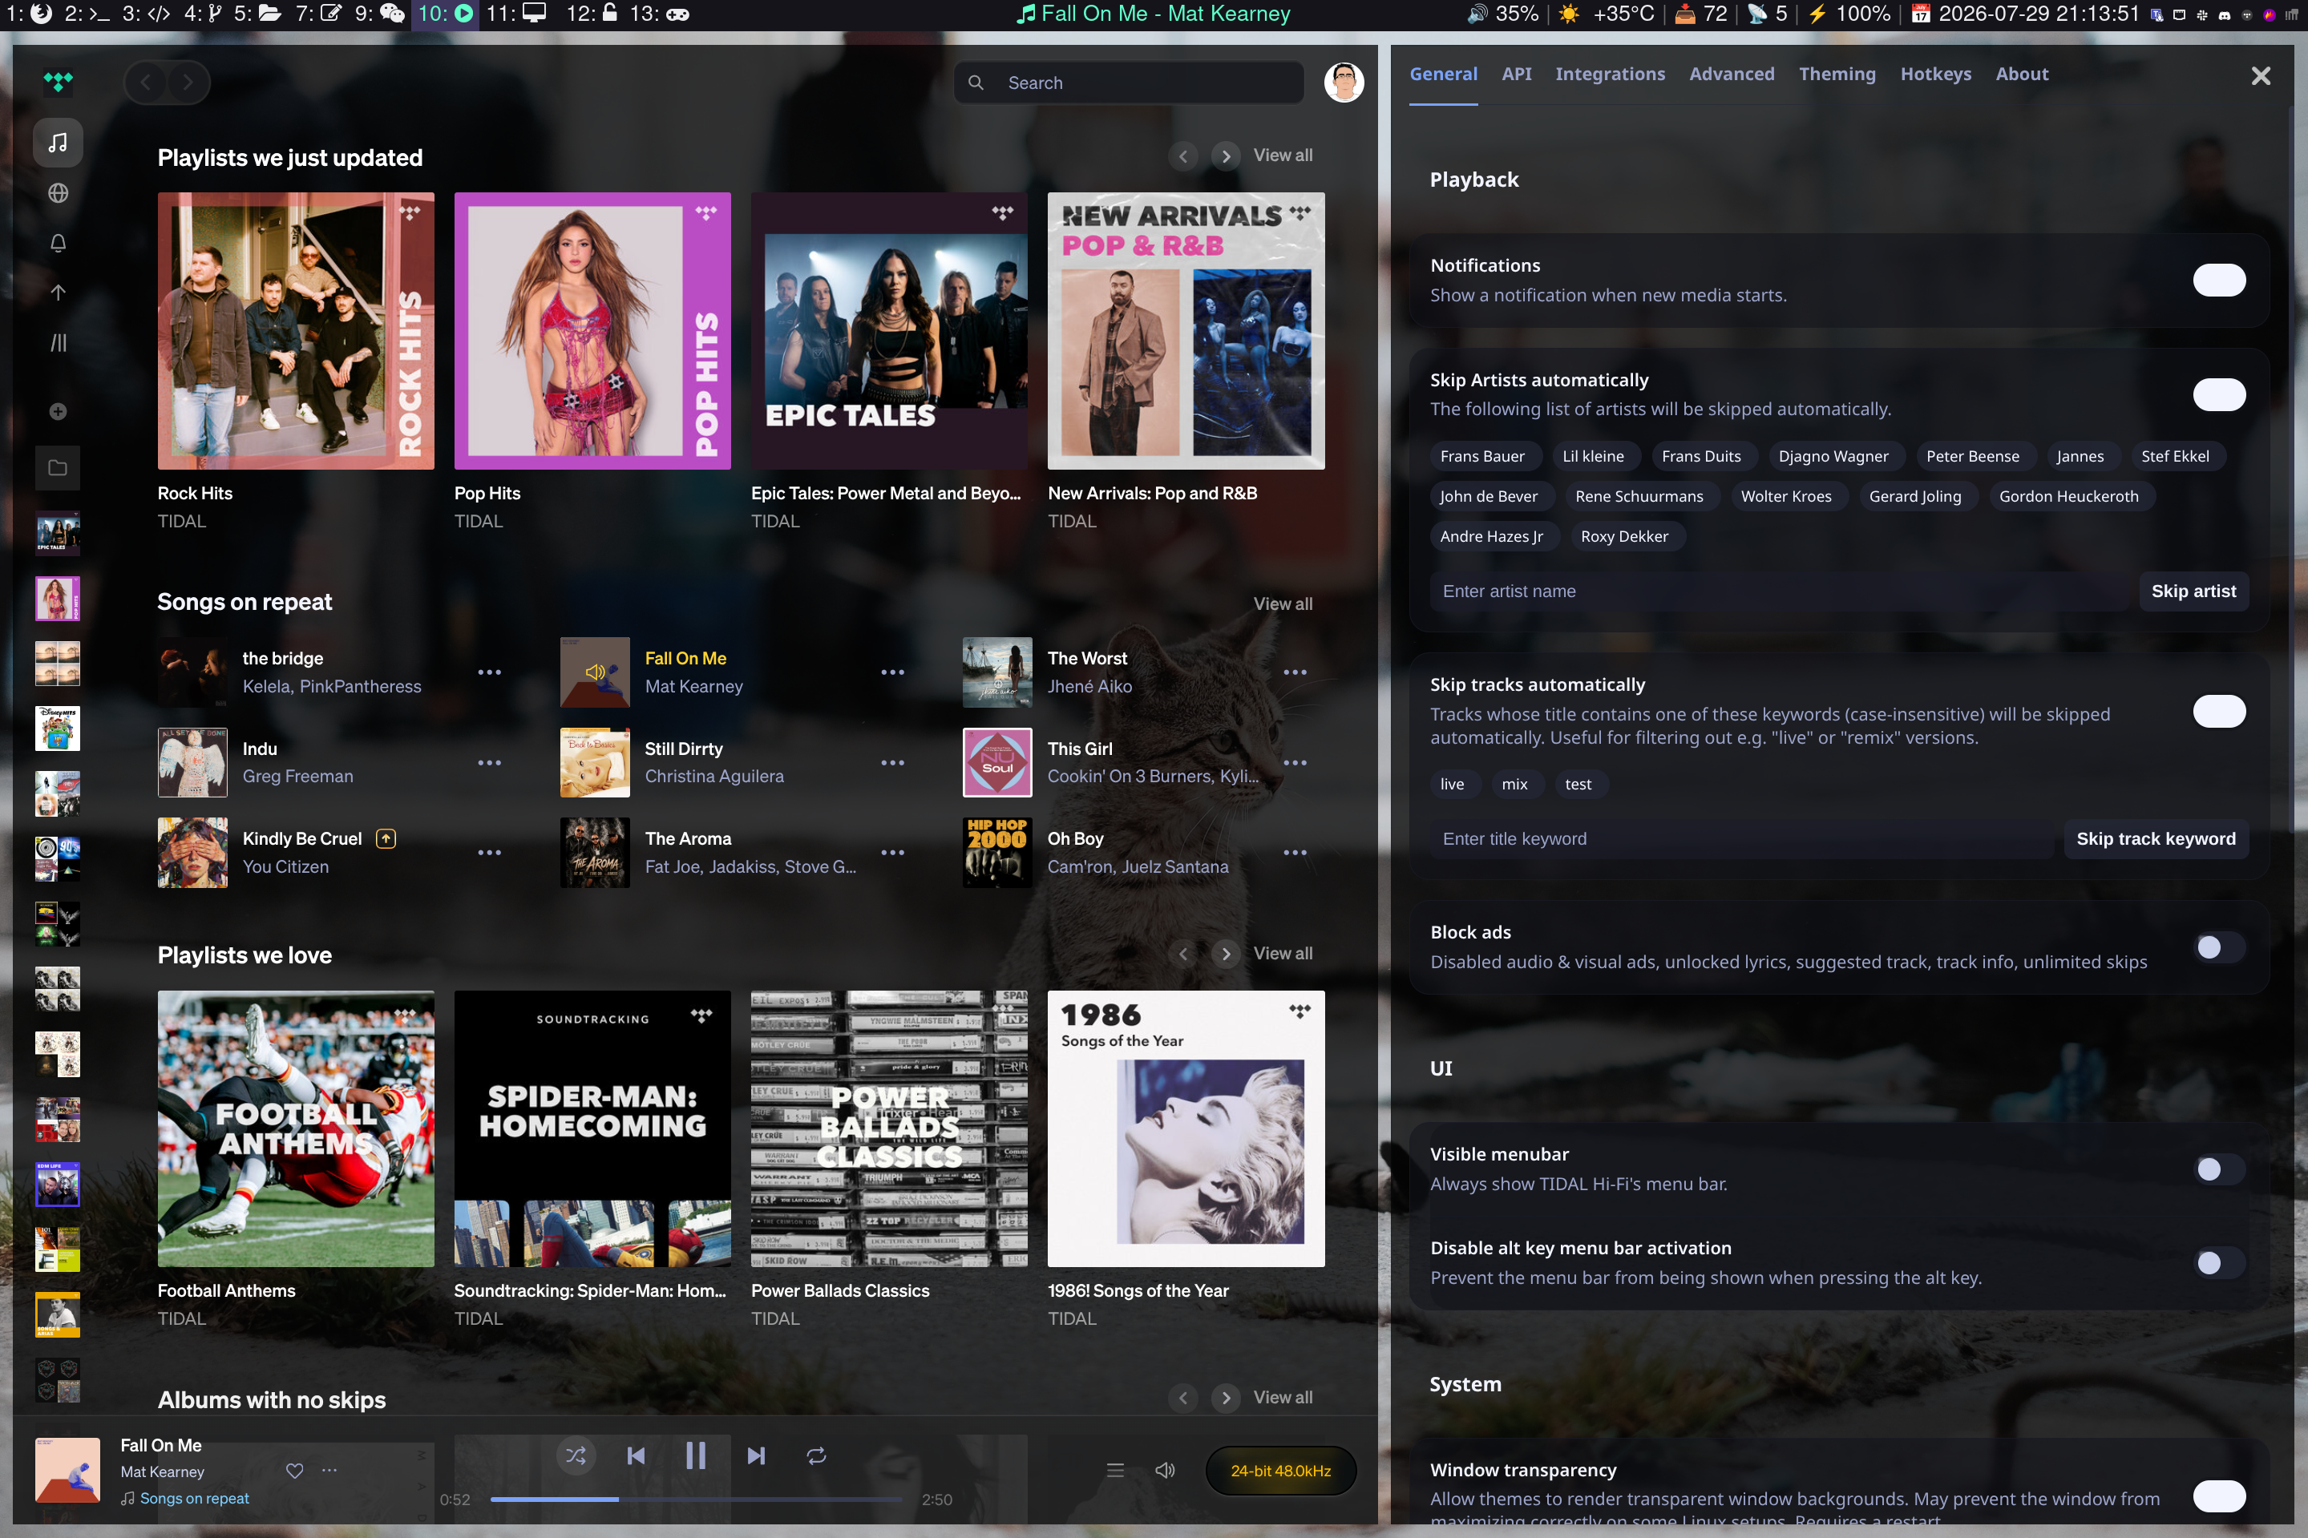Image resolution: width=2308 pixels, height=1538 pixels.
Task: Previous page of Playlists we just updated
Action: [x=1183, y=156]
